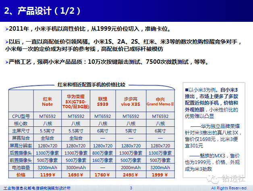253x191 pixels.
Task: Select the bullet starting with 以后，一直以高配低价
Action: click(x=123, y=45)
